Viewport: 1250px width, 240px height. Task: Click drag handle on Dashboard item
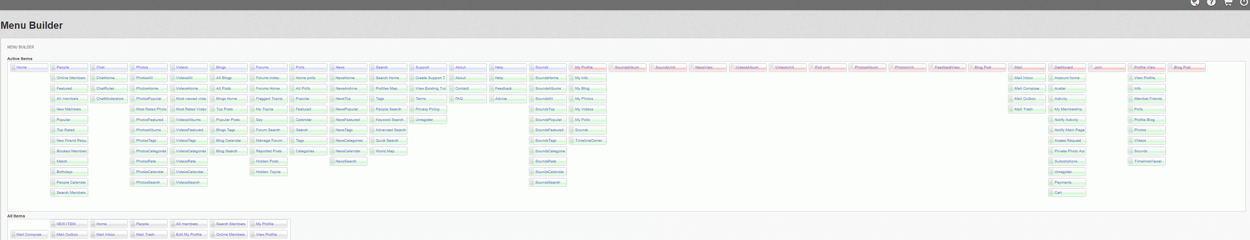coord(1051,68)
